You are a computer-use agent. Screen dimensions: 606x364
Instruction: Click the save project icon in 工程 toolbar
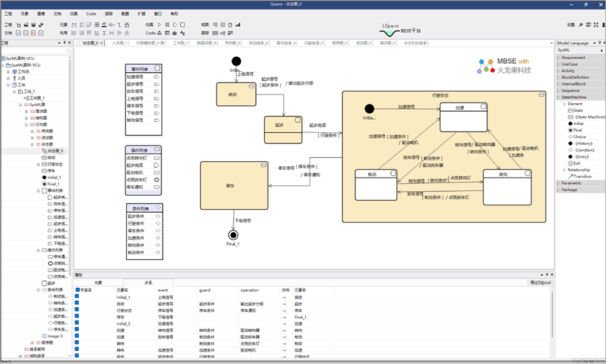point(33,25)
